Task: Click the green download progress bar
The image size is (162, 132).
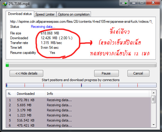Action: 81,65
